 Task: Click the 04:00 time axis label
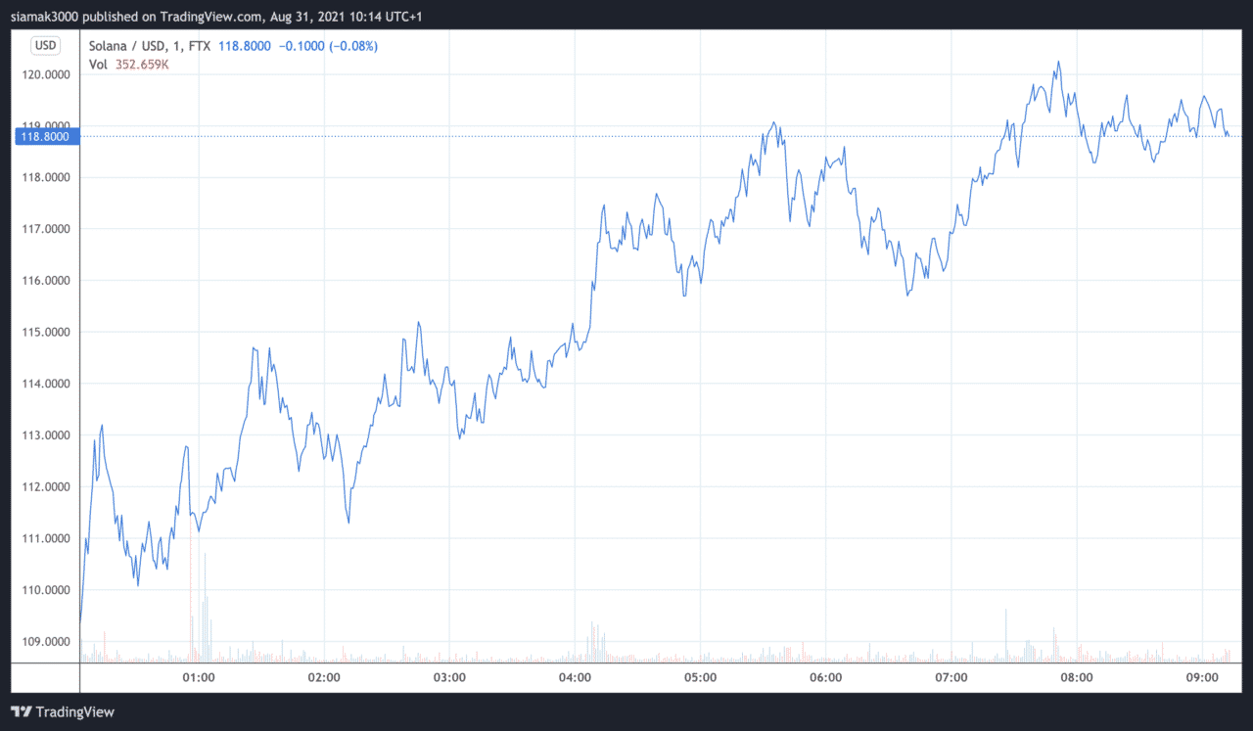[x=575, y=677]
